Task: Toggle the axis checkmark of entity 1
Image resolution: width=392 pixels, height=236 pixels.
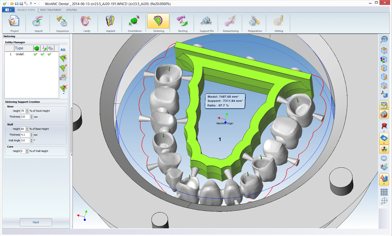Action: [x=42, y=54]
